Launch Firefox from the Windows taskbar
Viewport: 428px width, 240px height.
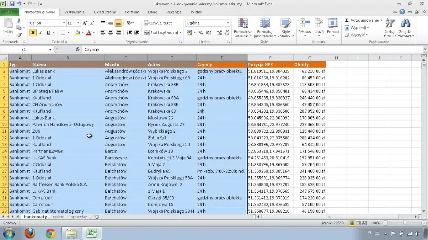pyautogui.click(x=30, y=233)
